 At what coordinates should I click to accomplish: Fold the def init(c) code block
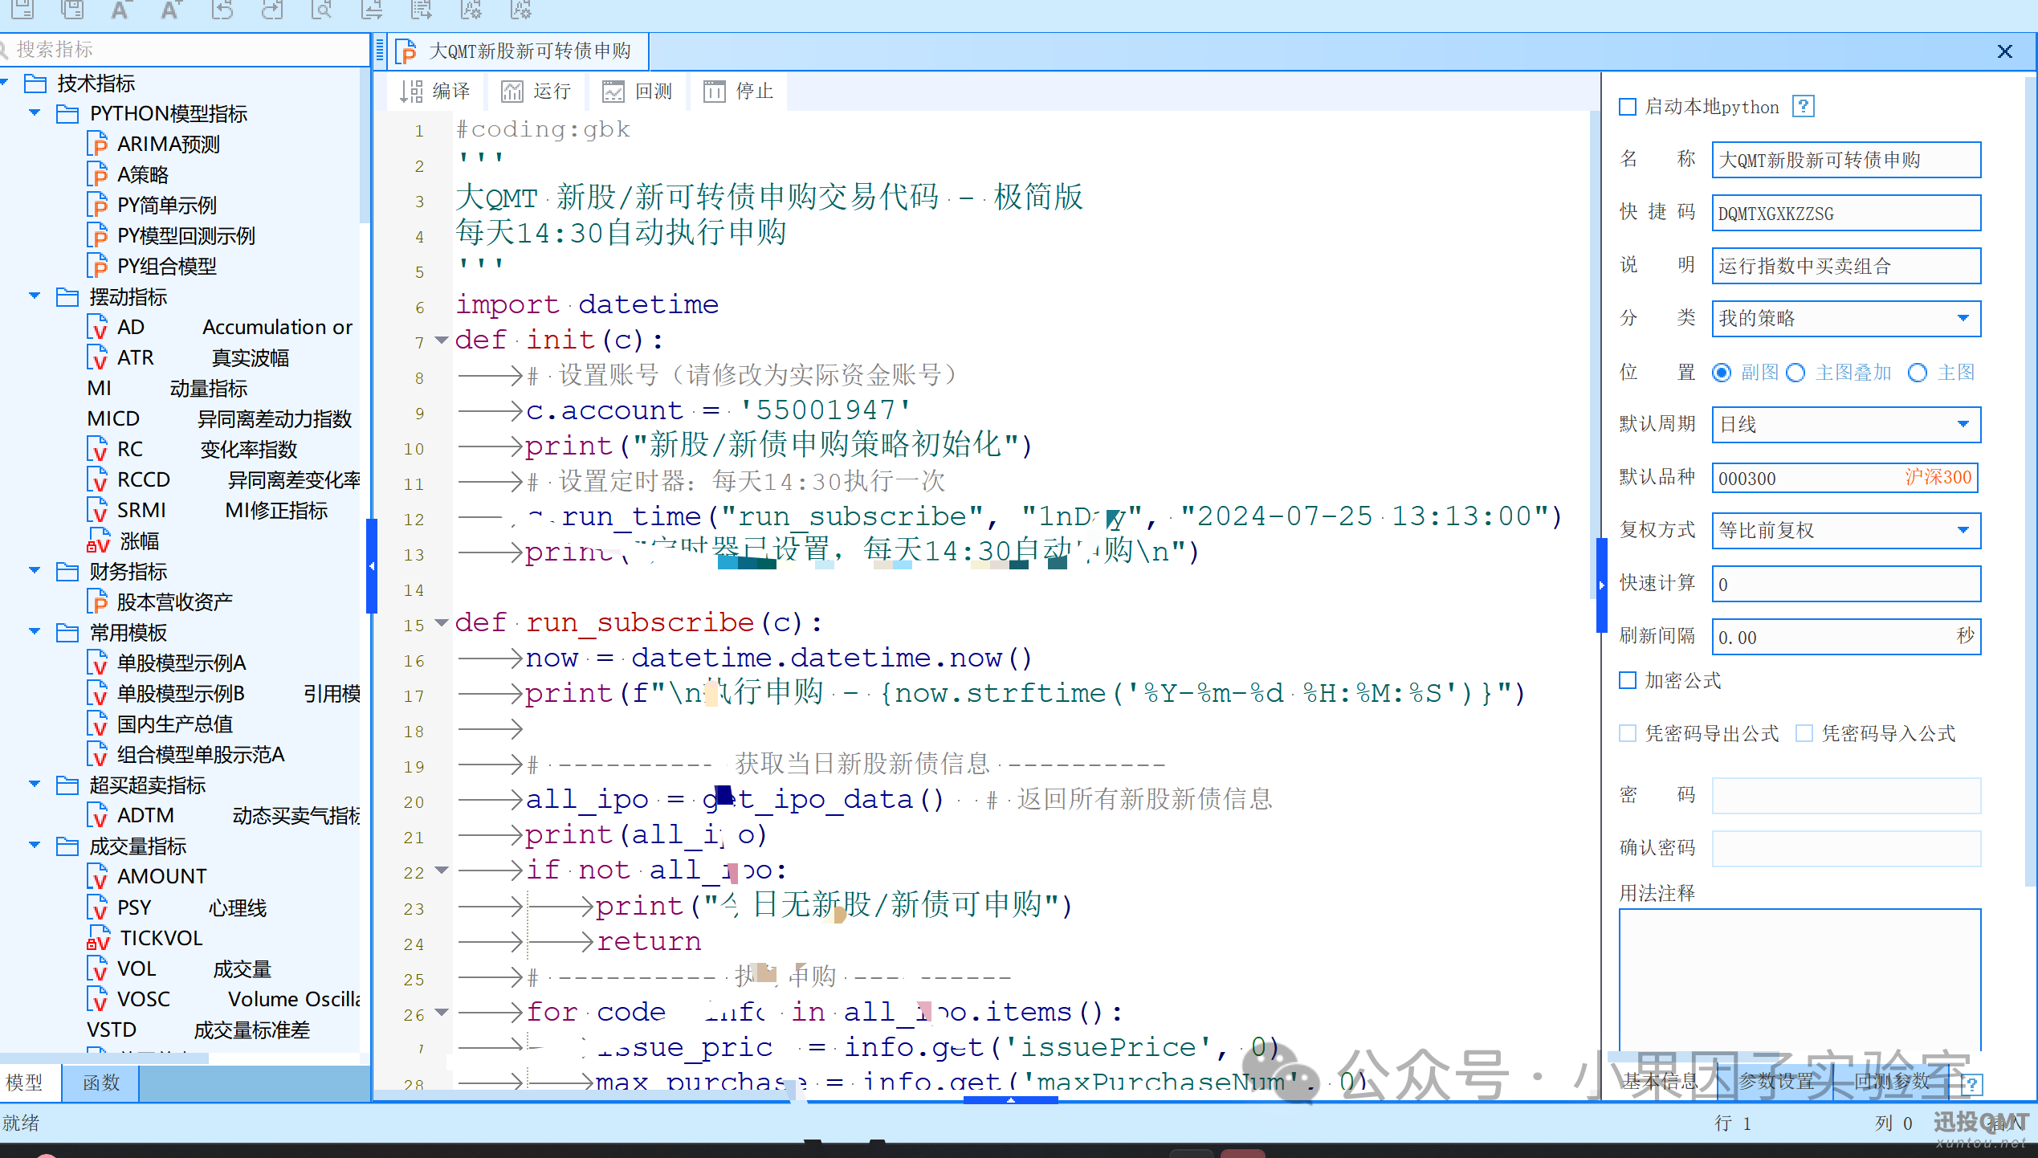pos(441,340)
